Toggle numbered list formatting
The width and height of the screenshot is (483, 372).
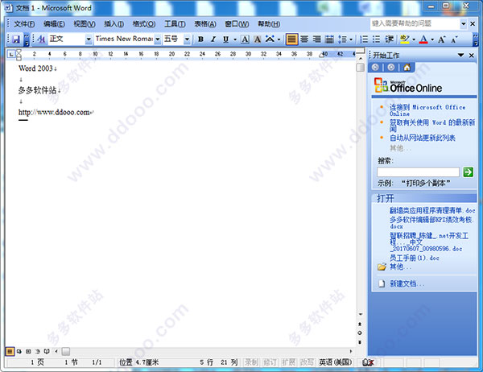[364, 39]
